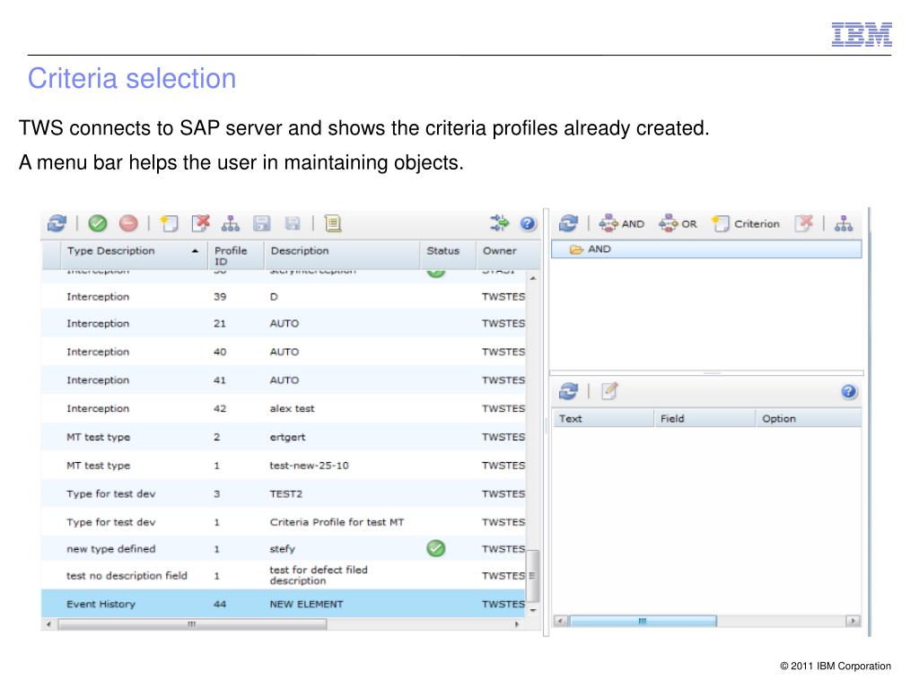Click the details panel horizontal scrollbar thumb
Viewport: 919px width, 689px height.
click(x=643, y=621)
